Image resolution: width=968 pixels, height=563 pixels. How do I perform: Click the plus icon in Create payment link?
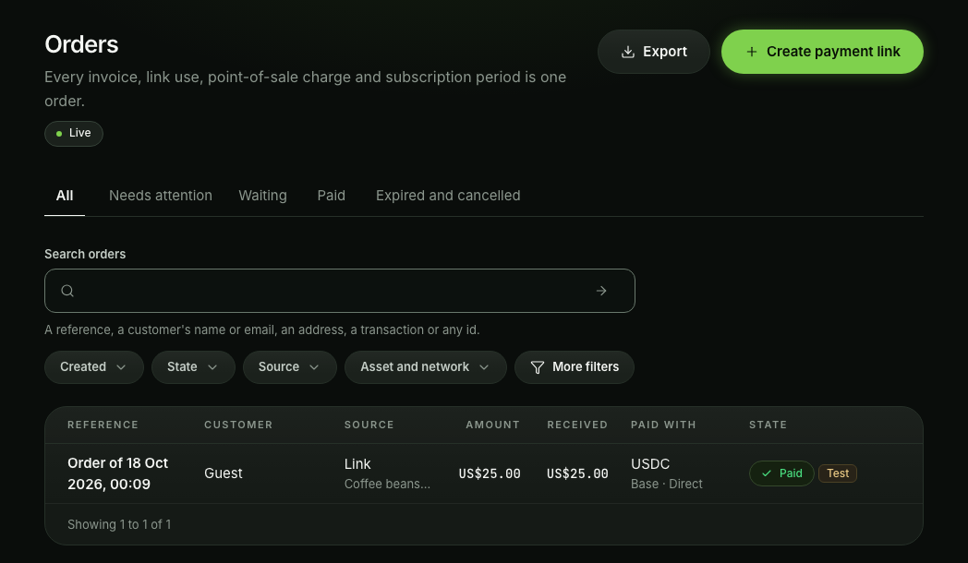(x=751, y=52)
